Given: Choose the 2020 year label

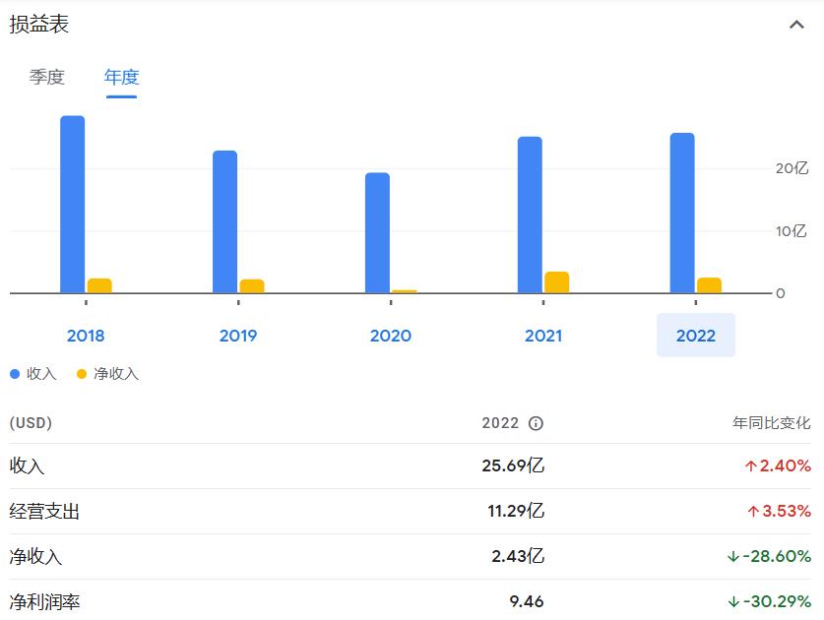Looking at the screenshot, I should (391, 336).
